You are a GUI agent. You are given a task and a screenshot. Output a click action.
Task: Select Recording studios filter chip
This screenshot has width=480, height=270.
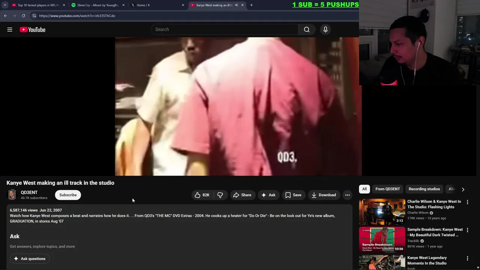[x=424, y=189]
